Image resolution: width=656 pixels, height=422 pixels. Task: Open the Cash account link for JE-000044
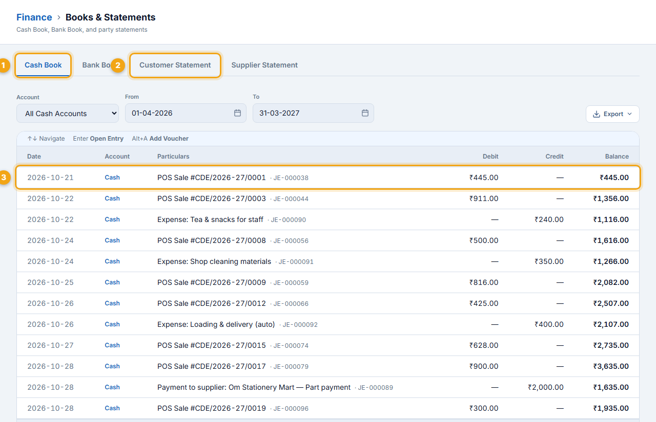point(112,198)
